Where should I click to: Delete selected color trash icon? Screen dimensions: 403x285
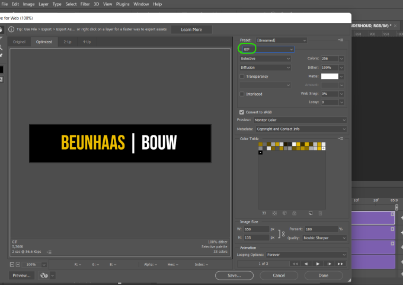pyautogui.click(x=320, y=213)
